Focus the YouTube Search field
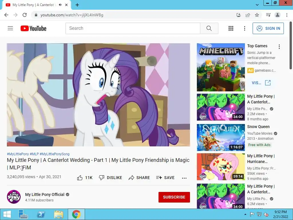This screenshot has width=293, height=220. pyautogui.click(x=133, y=28)
